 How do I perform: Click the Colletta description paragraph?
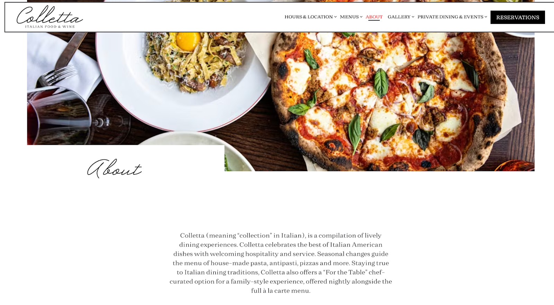[281, 263]
